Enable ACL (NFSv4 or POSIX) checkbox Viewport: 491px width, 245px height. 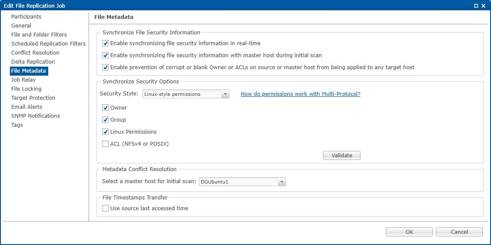click(105, 144)
